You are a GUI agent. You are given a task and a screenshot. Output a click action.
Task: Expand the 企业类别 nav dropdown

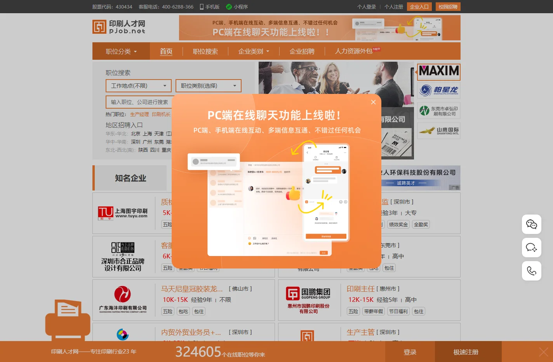254,51
